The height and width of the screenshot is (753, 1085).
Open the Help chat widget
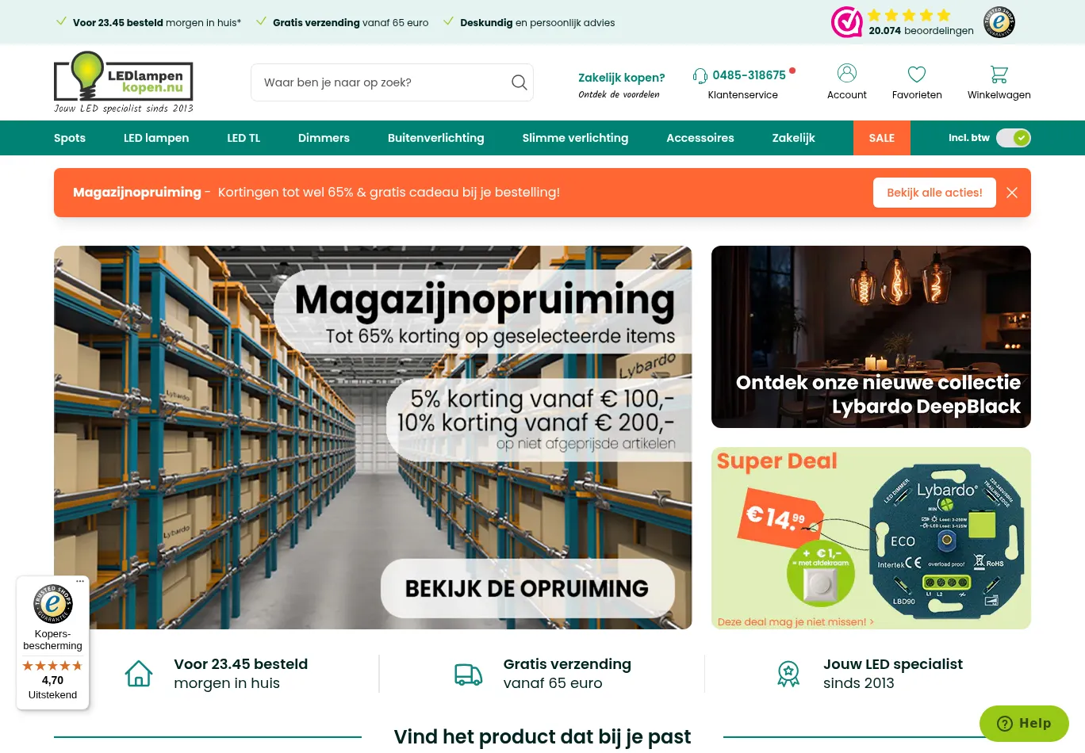point(1024,724)
